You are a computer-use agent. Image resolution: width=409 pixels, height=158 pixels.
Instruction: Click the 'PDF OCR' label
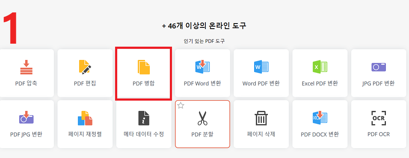[379, 134]
